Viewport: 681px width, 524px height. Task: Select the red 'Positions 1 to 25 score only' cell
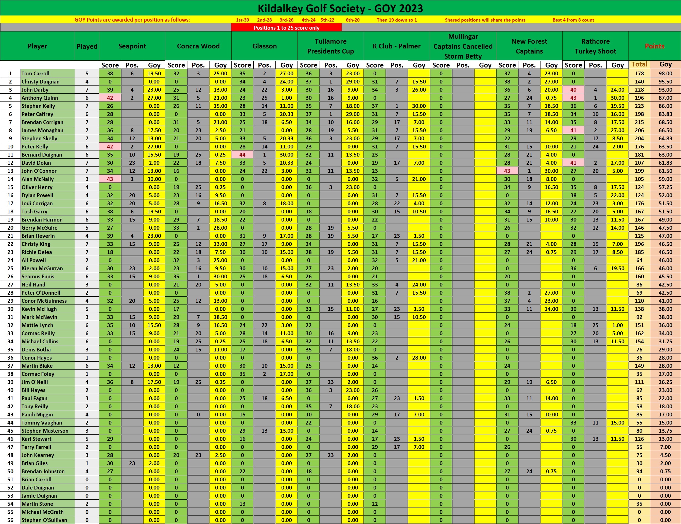(x=286, y=28)
